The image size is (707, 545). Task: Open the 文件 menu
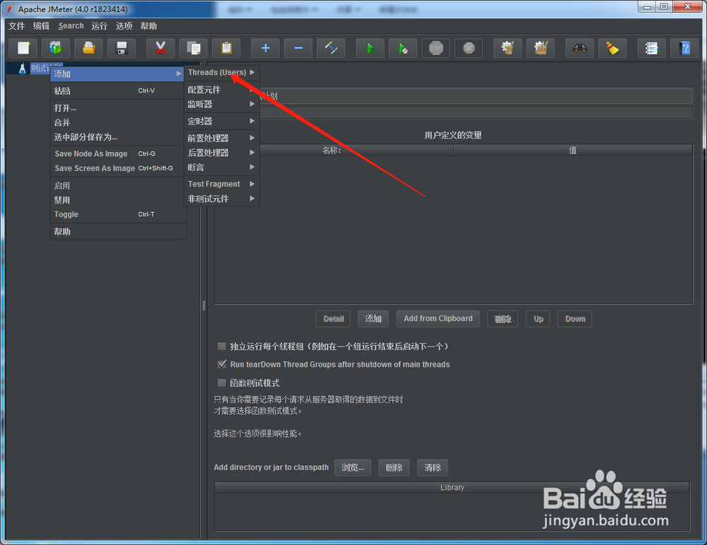[17, 26]
